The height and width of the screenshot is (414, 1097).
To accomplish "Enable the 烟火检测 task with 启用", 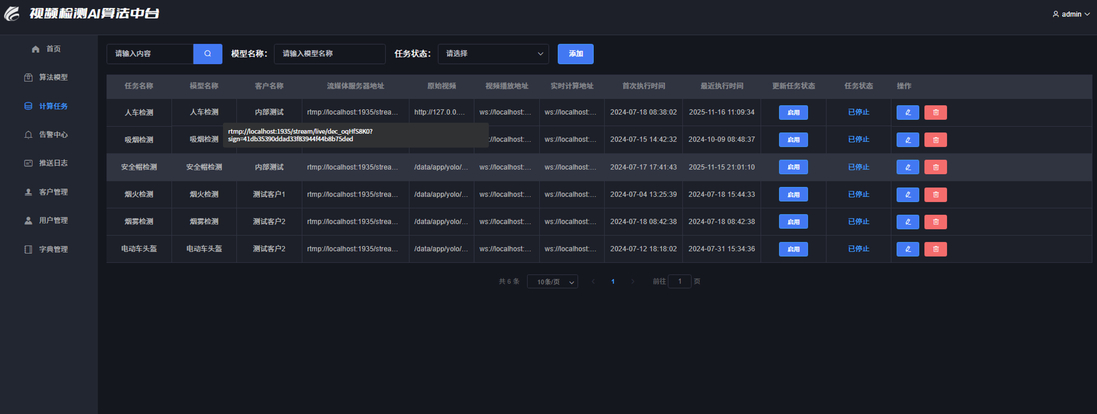I will coord(793,194).
